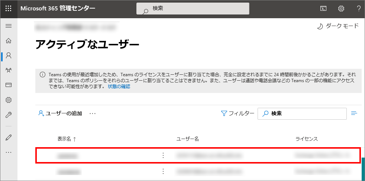This screenshot has width=365, height=181.
Task: Go to Home in left sidebar
Action: 9,41
